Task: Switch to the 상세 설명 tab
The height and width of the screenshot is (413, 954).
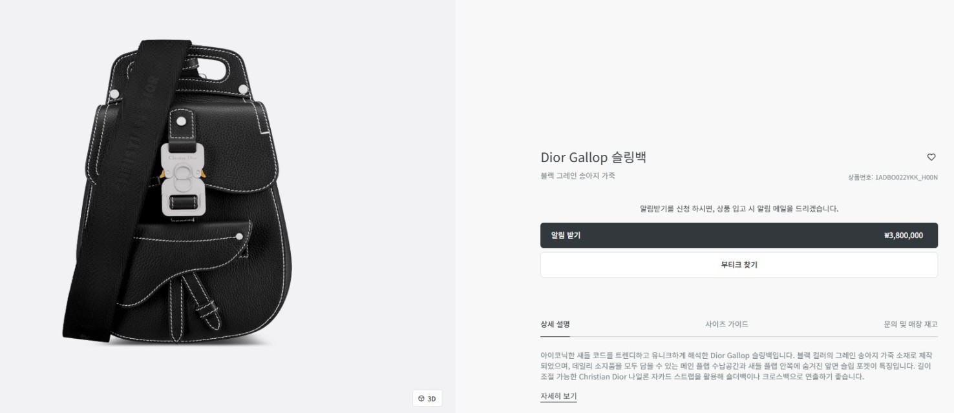Action: click(x=555, y=325)
